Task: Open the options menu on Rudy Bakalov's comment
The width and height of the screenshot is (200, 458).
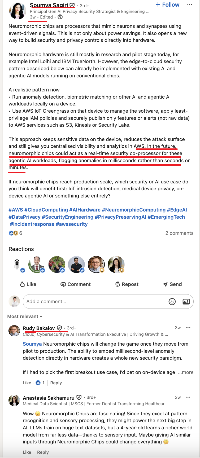Action: (x=188, y=328)
